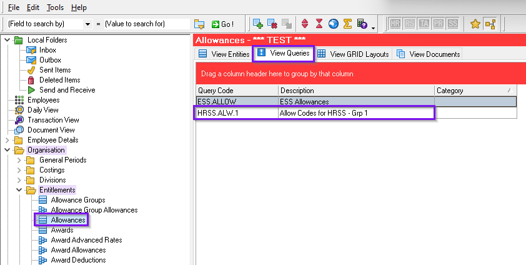Click the yellow sigma sum icon

click(347, 24)
